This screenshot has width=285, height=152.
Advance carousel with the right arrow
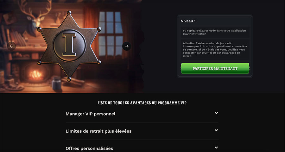click(x=127, y=46)
